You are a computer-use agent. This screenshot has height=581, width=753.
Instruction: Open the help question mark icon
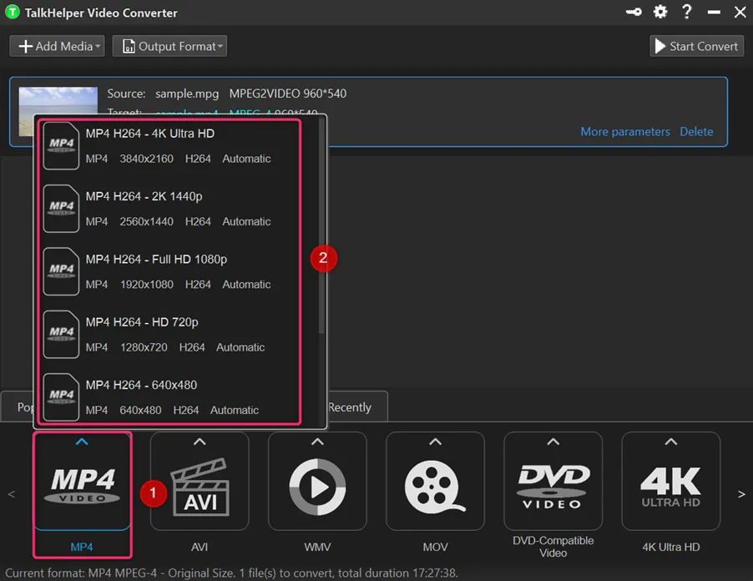(x=687, y=12)
